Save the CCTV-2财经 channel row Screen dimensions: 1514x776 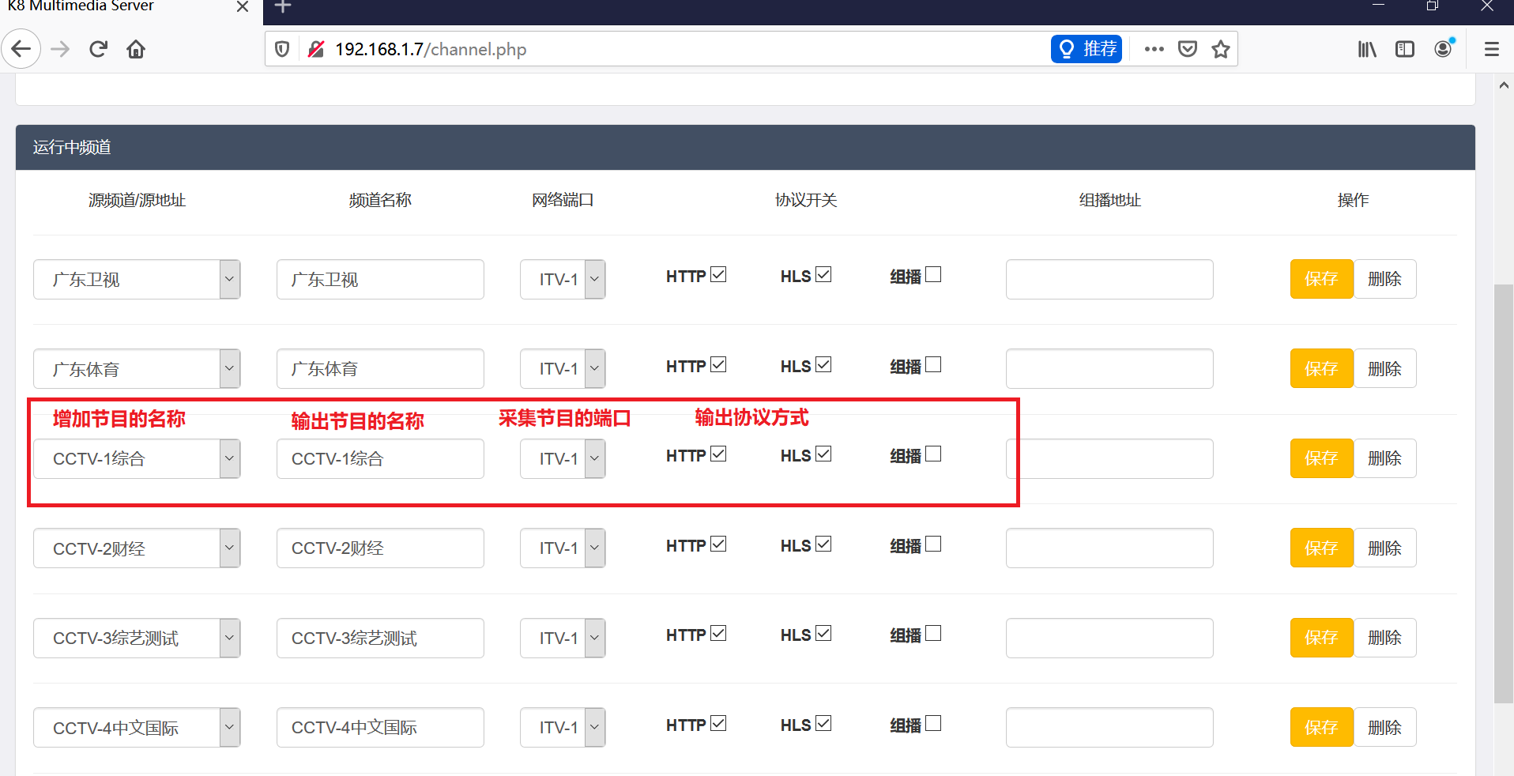(1321, 548)
